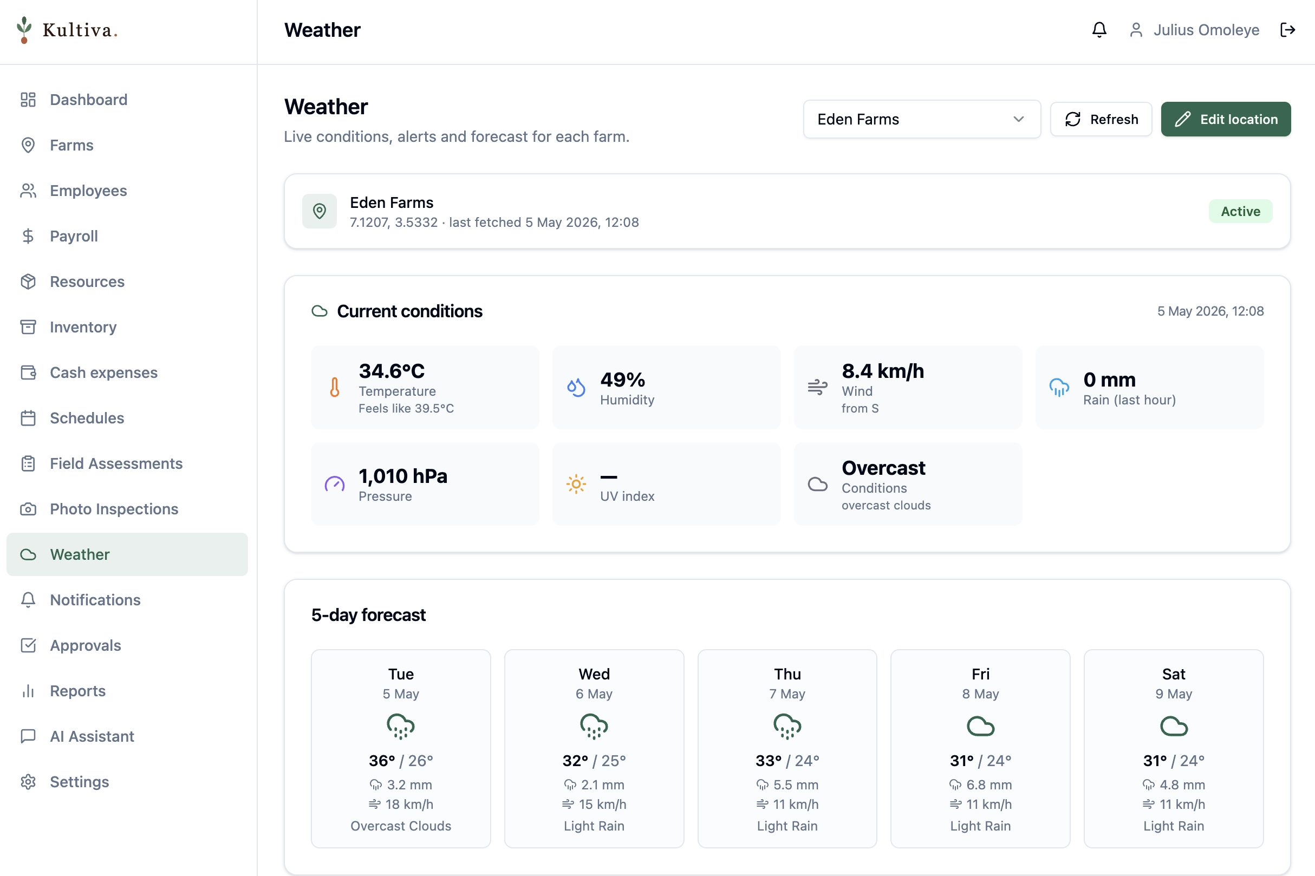
Task: Select the Thu 7 May forecast card
Action: [787, 749]
